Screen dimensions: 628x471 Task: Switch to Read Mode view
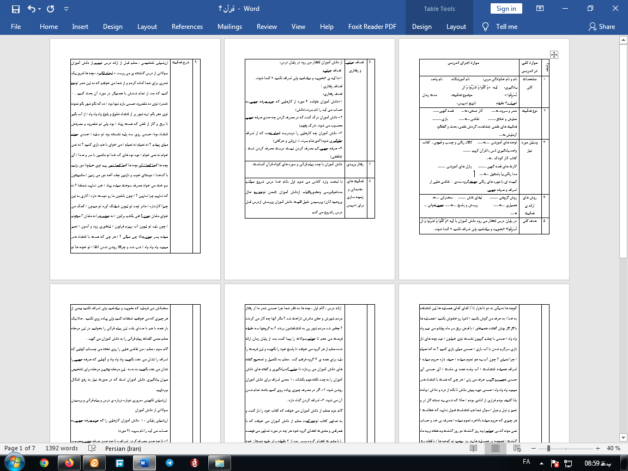[473, 448]
